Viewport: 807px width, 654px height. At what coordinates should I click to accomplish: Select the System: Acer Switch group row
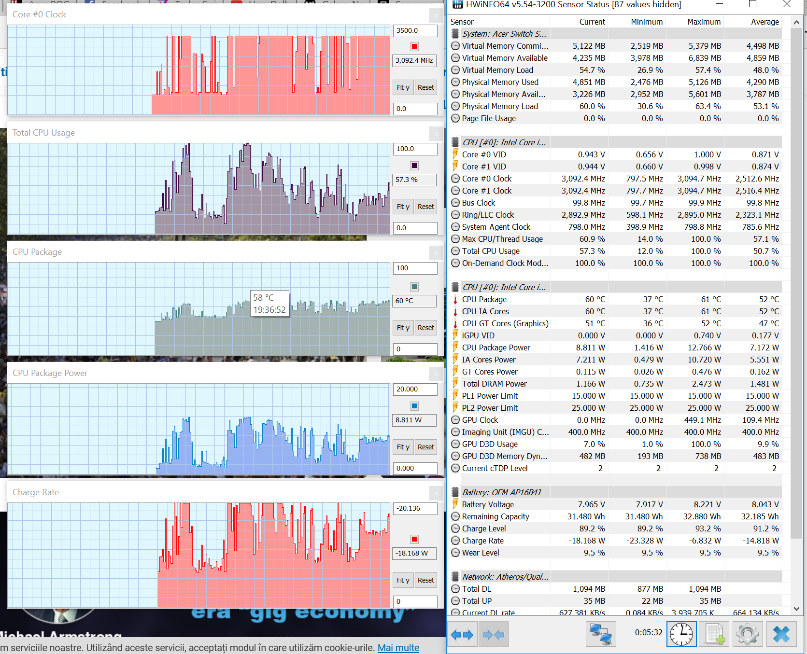[x=615, y=34]
